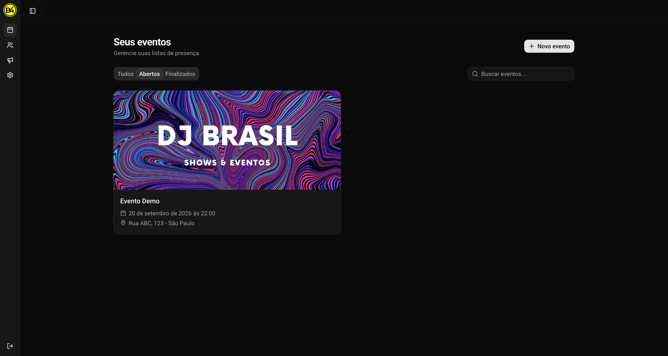The height and width of the screenshot is (356, 668).
Task: Click the logout icon in the sidebar
Action: coord(10,346)
